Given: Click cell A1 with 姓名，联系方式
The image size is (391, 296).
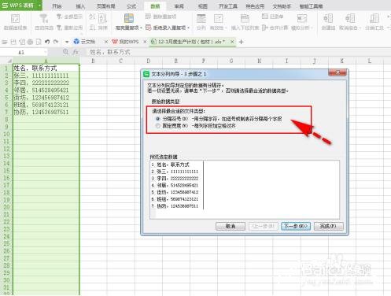Looking at the screenshot, I should pyautogui.click(x=46, y=68).
